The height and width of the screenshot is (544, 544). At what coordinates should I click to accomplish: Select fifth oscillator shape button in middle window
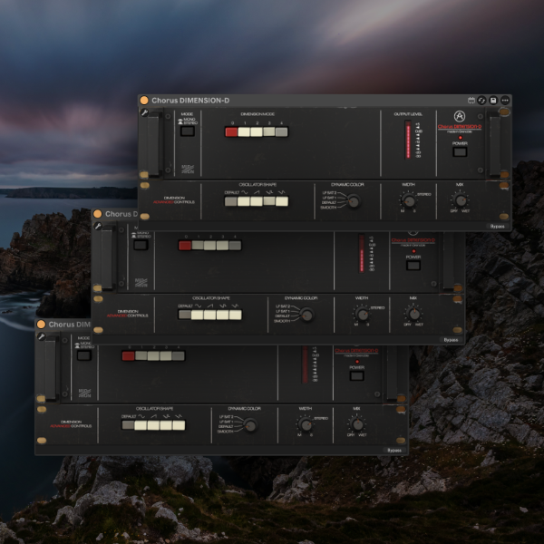[x=235, y=315]
